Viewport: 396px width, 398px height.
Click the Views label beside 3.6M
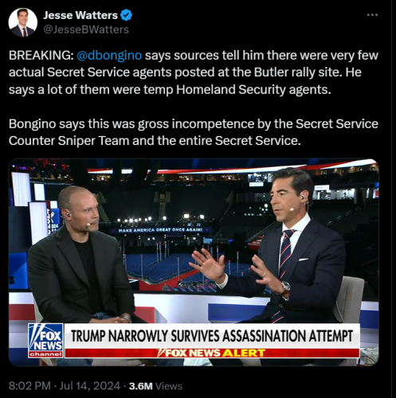point(169,386)
